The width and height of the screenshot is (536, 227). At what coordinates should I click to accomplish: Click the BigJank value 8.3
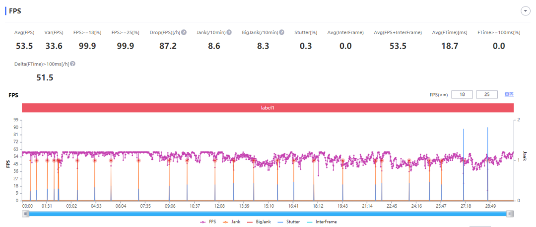[x=263, y=46]
